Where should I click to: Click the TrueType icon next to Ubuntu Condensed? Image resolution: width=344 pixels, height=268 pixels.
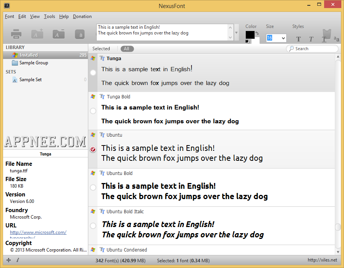(x=102, y=250)
